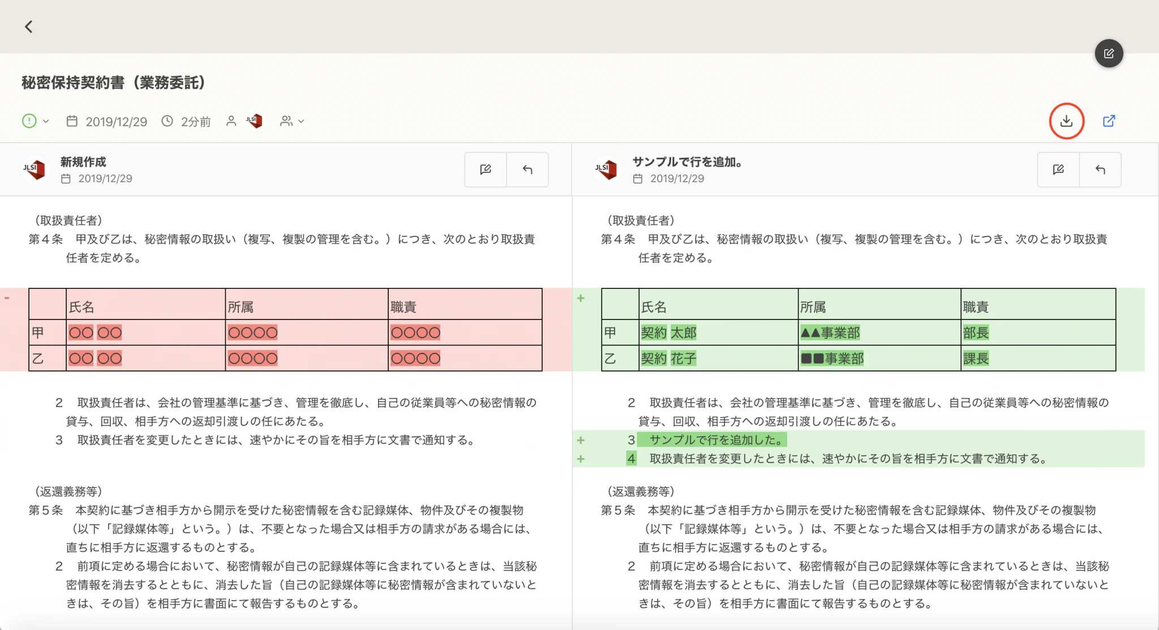
Task: Click plus marker beside added table
Action: pos(581,298)
